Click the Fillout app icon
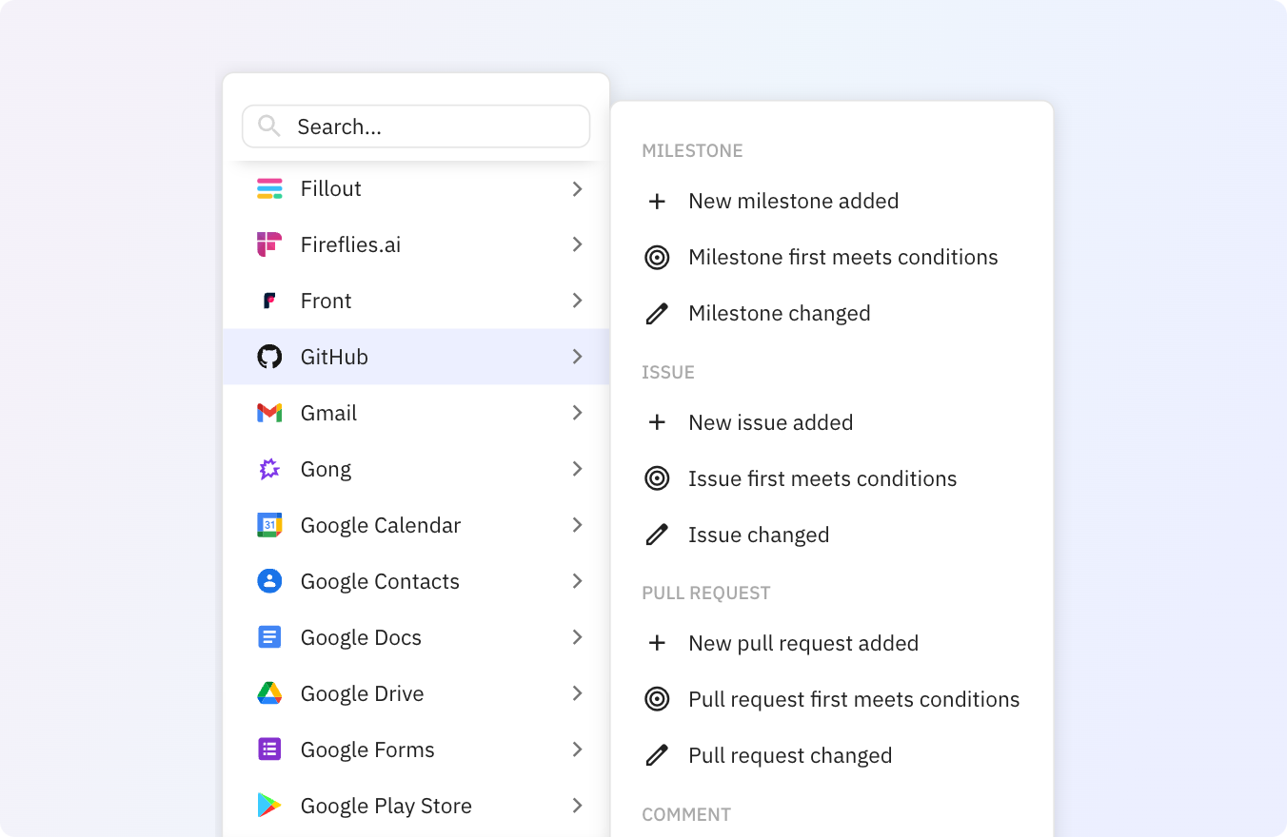The height and width of the screenshot is (837, 1287). point(269,188)
